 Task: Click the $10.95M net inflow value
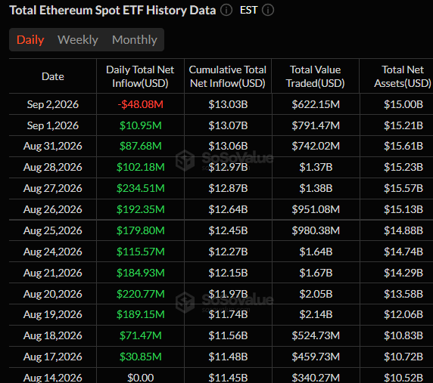140,125
